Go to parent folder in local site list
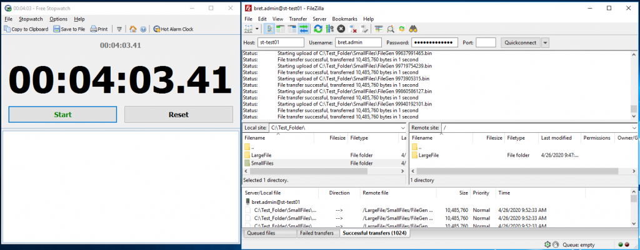640x250 pixels. (x=249, y=147)
